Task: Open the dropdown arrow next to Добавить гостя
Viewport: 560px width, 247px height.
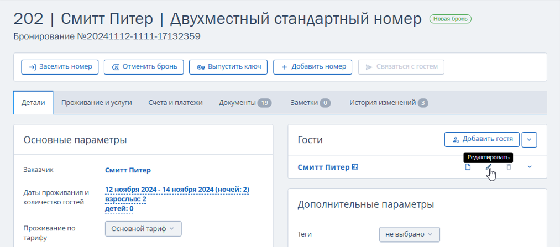Action: pyautogui.click(x=529, y=140)
